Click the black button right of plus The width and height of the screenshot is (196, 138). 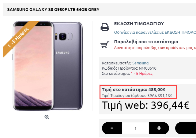pyautogui.click(x=186, y=128)
